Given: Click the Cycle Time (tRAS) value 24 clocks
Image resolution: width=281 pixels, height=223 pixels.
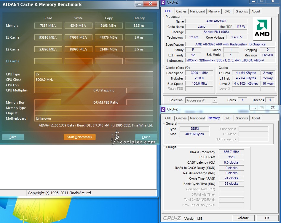Looking at the screenshot, I should click(231, 178).
